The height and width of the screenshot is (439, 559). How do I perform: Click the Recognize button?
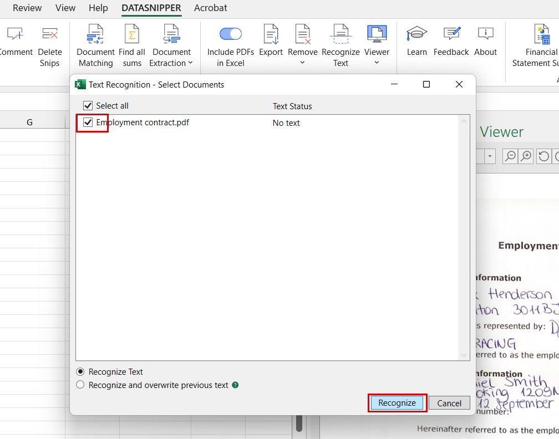pyautogui.click(x=397, y=403)
